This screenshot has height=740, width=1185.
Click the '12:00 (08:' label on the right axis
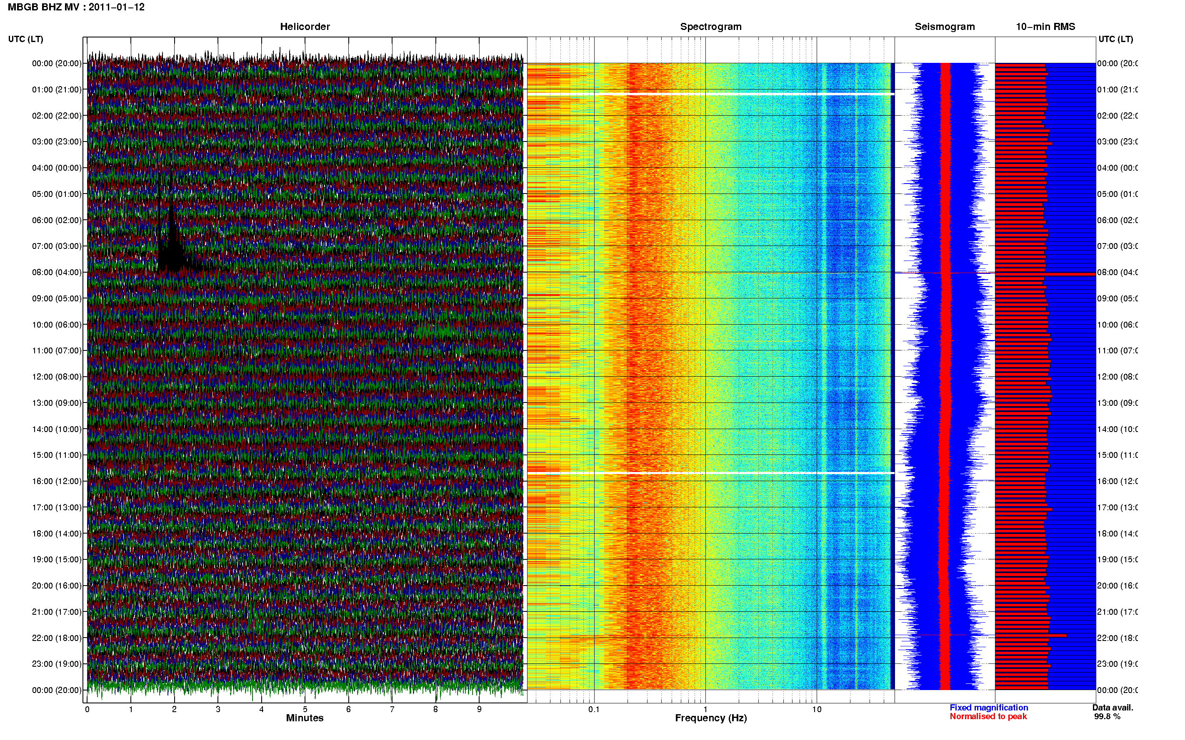[1117, 377]
